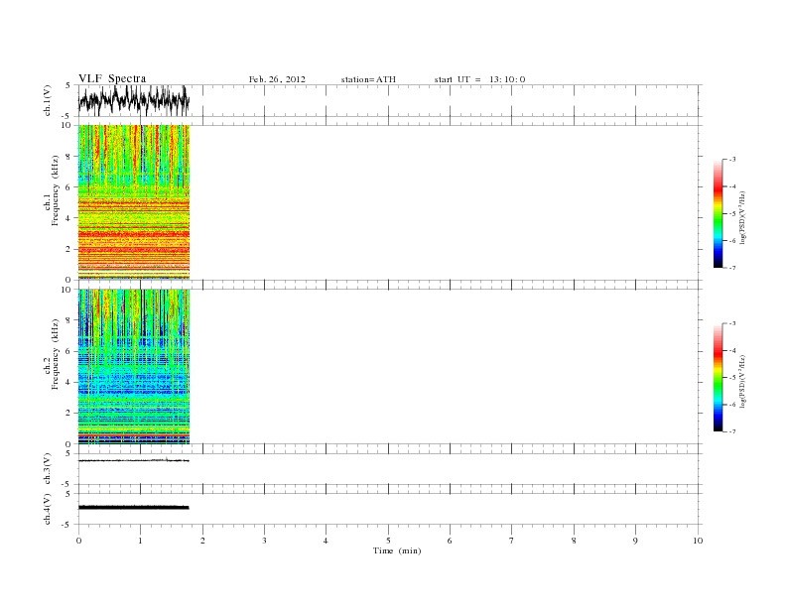Viewport: 786px width, 607px height.
Task: Click time-axis tick label "3"
Action: click(264, 541)
